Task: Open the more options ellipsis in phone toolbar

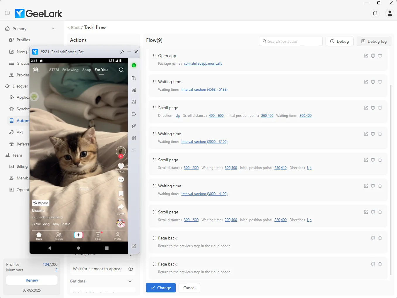Action: pos(134,150)
